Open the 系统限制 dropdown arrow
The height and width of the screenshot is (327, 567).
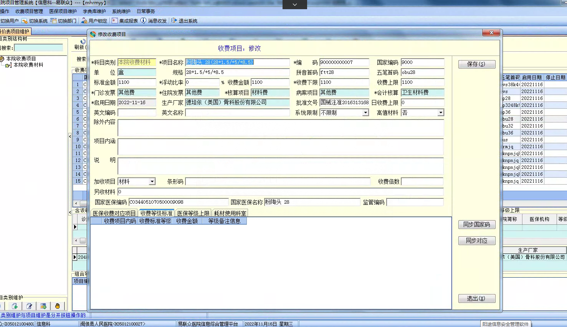(365, 113)
